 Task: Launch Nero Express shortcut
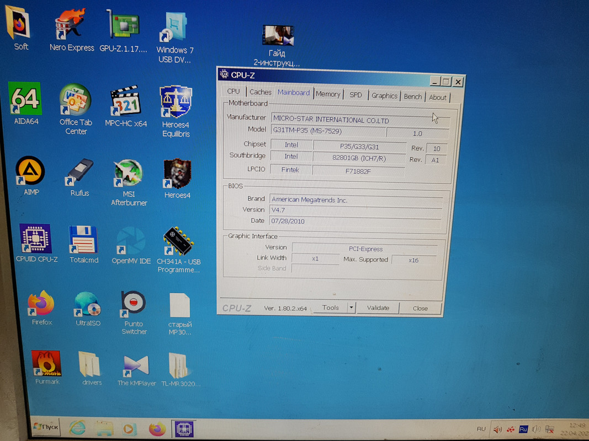pyautogui.click(x=71, y=30)
